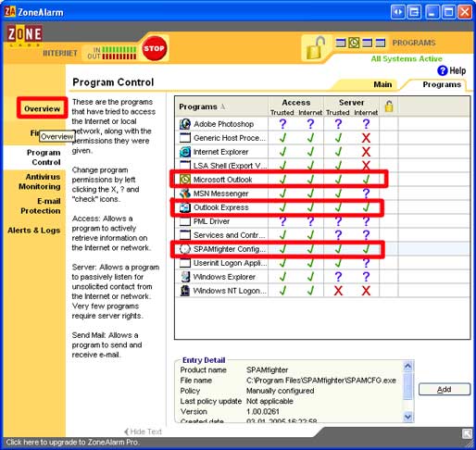Click the Internet Explorer program icon

(185, 152)
